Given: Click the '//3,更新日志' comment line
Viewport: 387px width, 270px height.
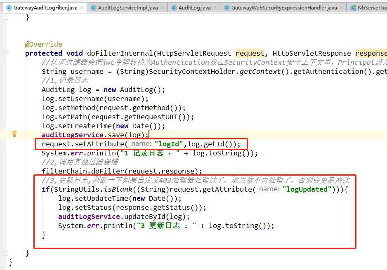Looking at the screenshot, I should click(196, 180).
